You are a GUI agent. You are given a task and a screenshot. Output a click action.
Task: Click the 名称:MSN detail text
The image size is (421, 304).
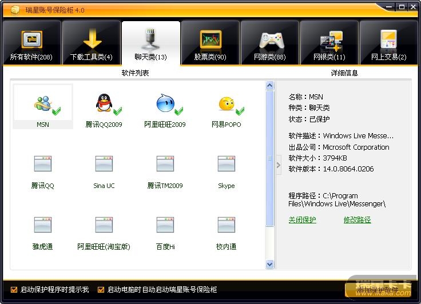pos(306,97)
